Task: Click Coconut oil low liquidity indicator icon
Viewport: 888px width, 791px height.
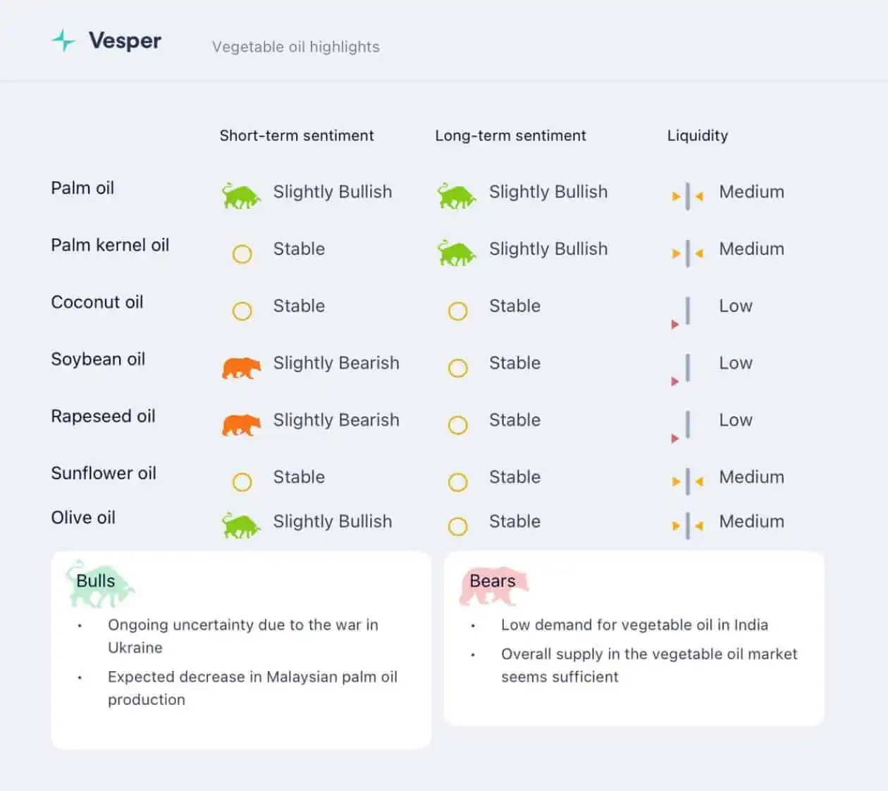Action: point(682,313)
